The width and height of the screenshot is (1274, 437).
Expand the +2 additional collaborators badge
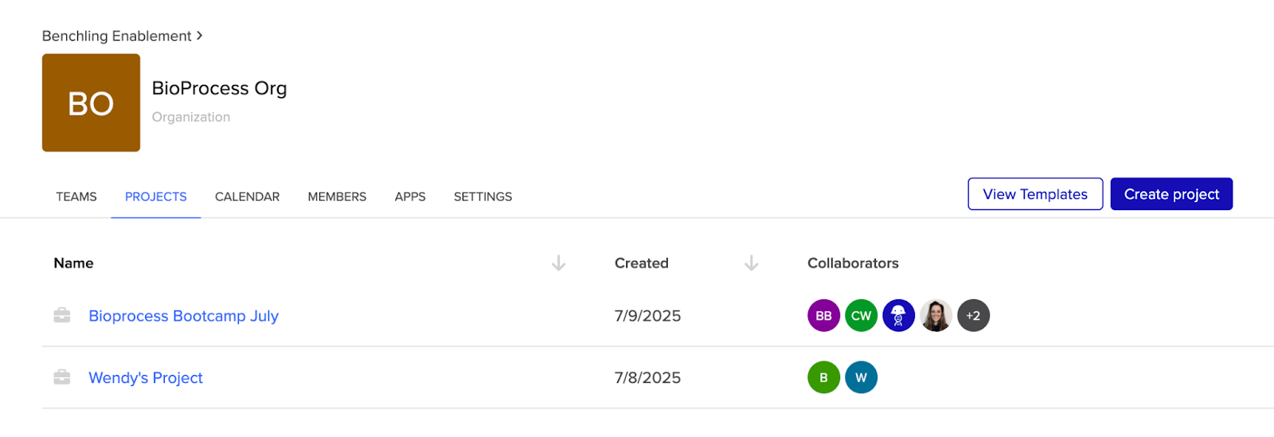(973, 316)
